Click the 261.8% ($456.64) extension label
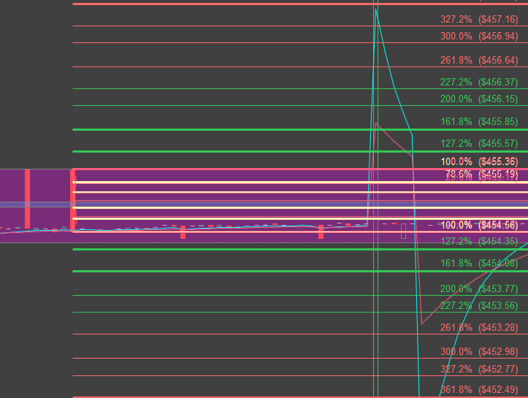The image size is (528, 398). (x=477, y=61)
